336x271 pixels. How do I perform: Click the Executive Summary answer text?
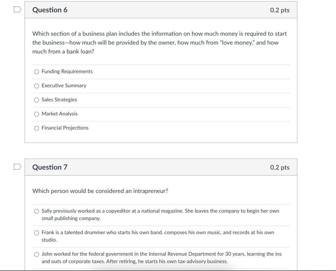click(x=63, y=85)
